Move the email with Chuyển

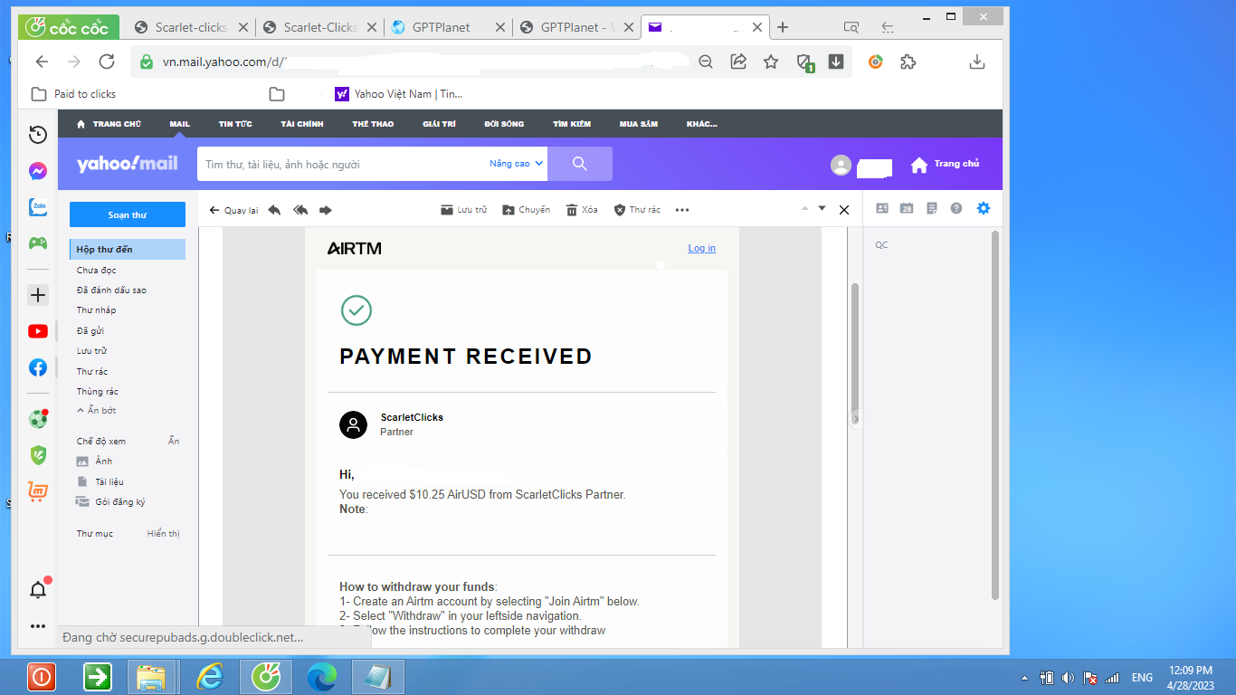(x=526, y=210)
